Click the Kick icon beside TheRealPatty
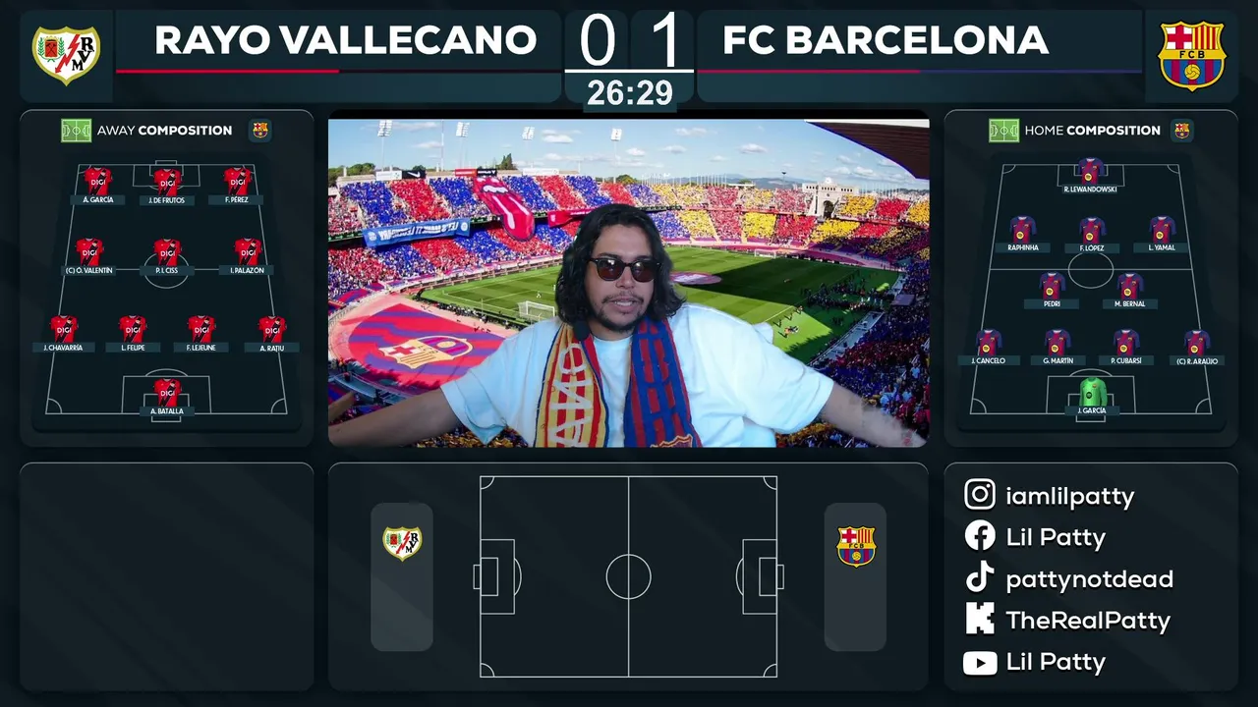1258x707 pixels. [980, 620]
